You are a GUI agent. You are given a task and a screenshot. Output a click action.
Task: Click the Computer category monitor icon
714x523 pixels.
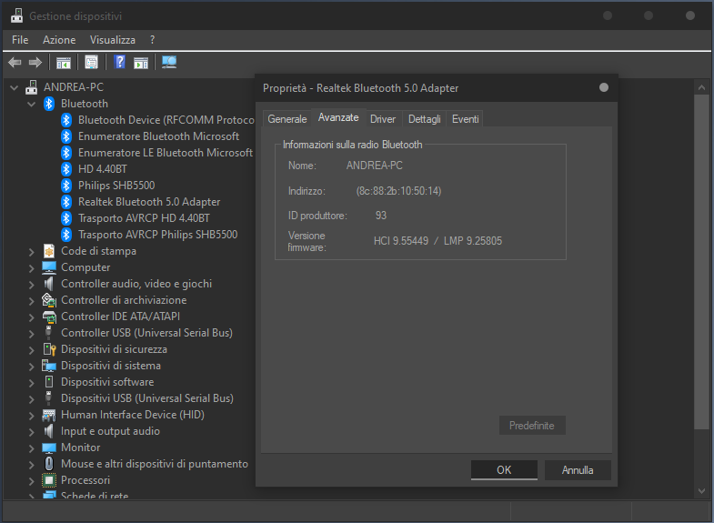click(49, 267)
